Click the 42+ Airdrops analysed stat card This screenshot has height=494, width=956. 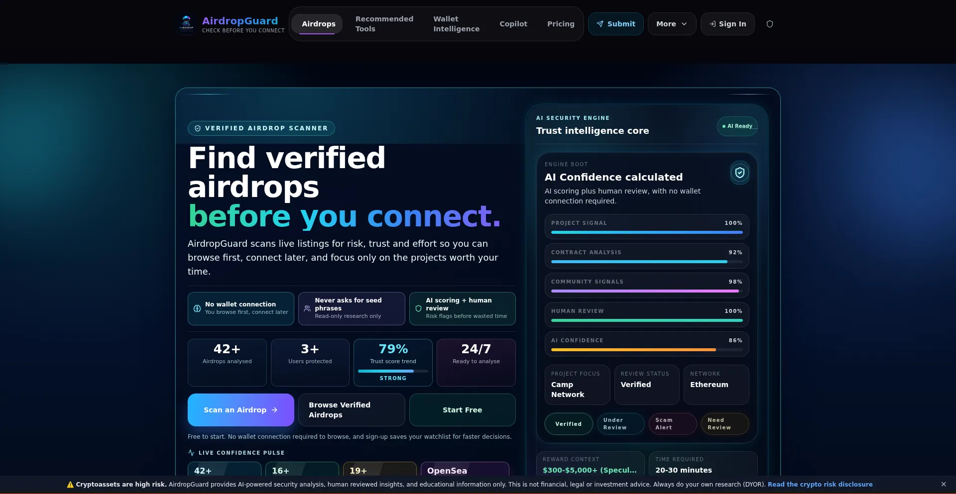point(227,363)
